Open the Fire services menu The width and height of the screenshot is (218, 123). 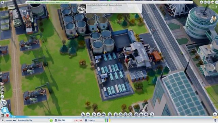(x=121, y=114)
